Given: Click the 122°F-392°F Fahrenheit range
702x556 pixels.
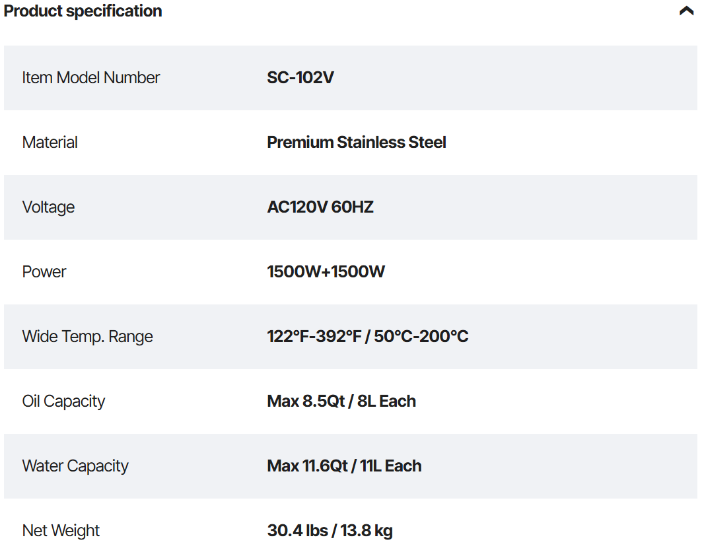Looking at the screenshot, I should click(314, 336).
